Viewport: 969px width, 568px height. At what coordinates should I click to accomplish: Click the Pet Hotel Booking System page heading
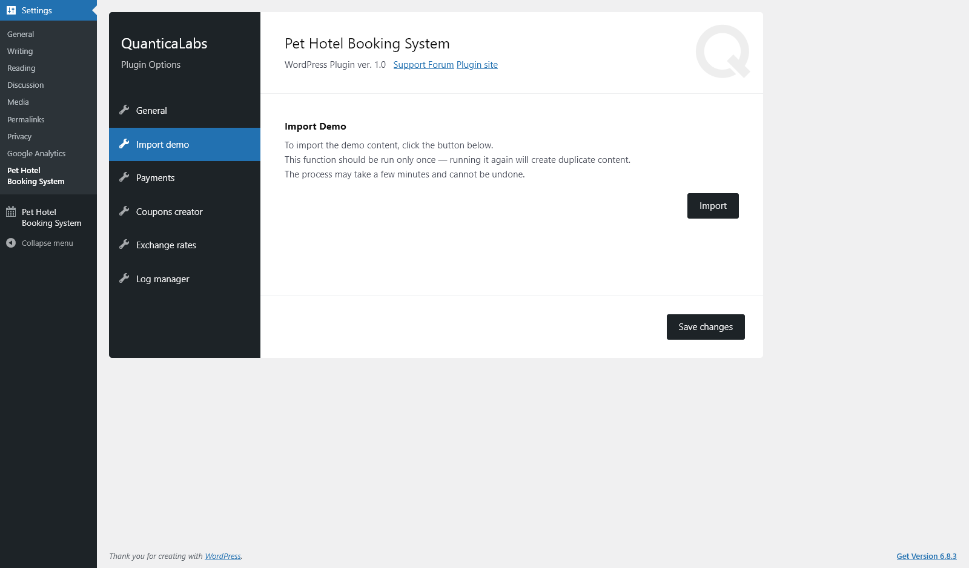tap(367, 44)
